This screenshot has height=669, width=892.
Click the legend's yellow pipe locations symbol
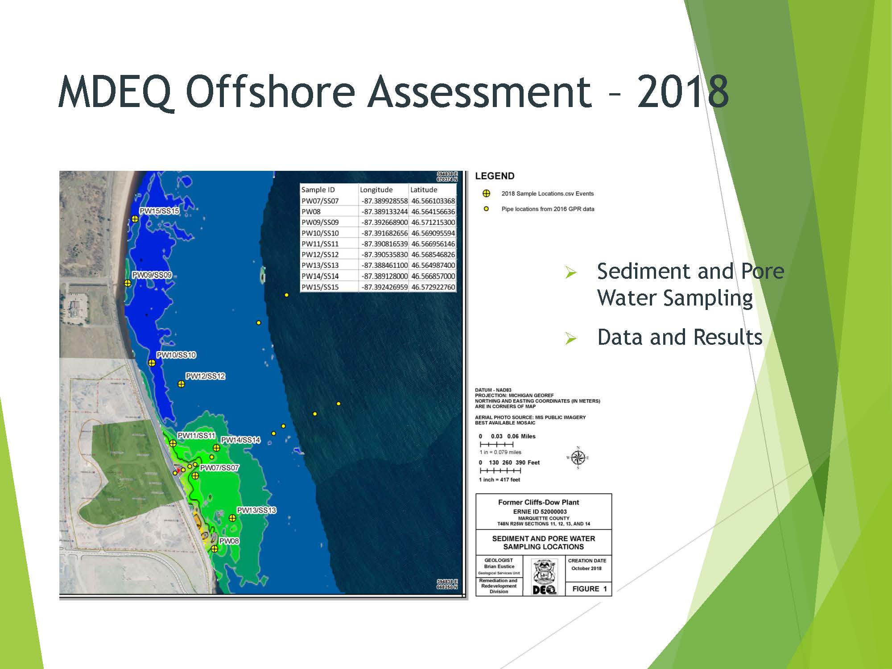click(x=487, y=209)
